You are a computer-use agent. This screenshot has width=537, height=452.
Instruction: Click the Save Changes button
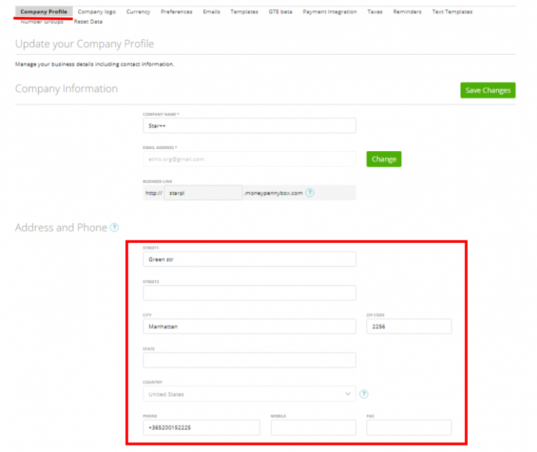click(x=487, y=90)
